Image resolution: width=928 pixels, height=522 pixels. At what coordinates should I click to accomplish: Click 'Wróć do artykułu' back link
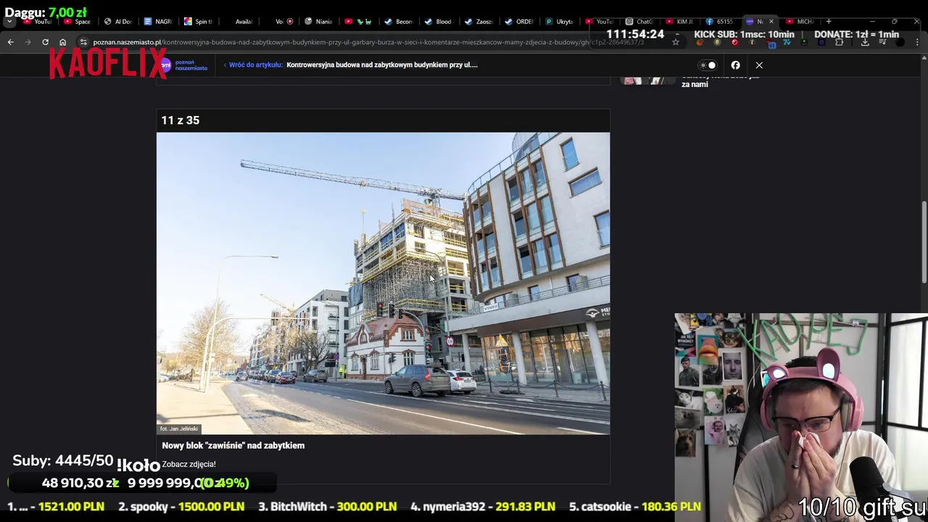(x=255, y=65)
